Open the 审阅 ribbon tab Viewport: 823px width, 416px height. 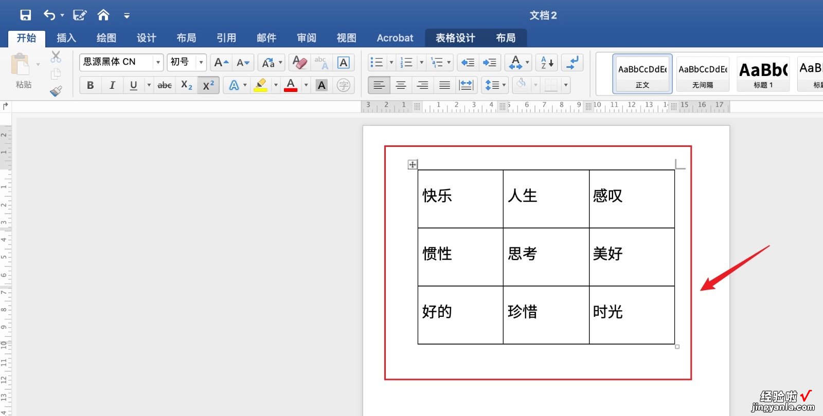(x=307, y=38)
